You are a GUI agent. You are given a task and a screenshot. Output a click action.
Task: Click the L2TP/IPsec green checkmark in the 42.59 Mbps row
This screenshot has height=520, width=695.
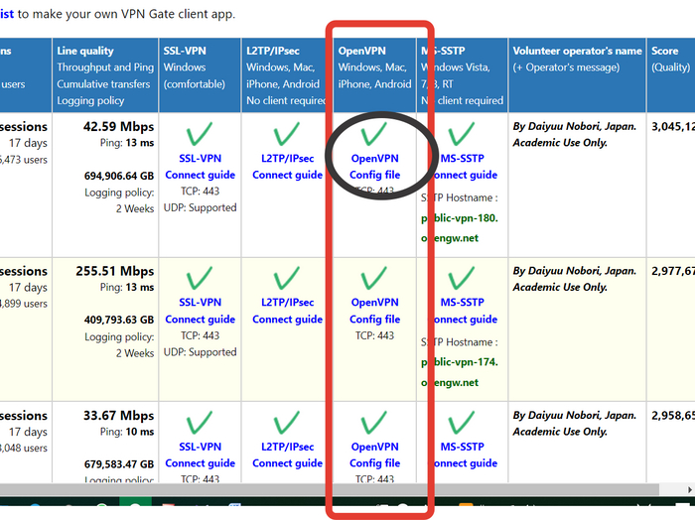[287, 134]
